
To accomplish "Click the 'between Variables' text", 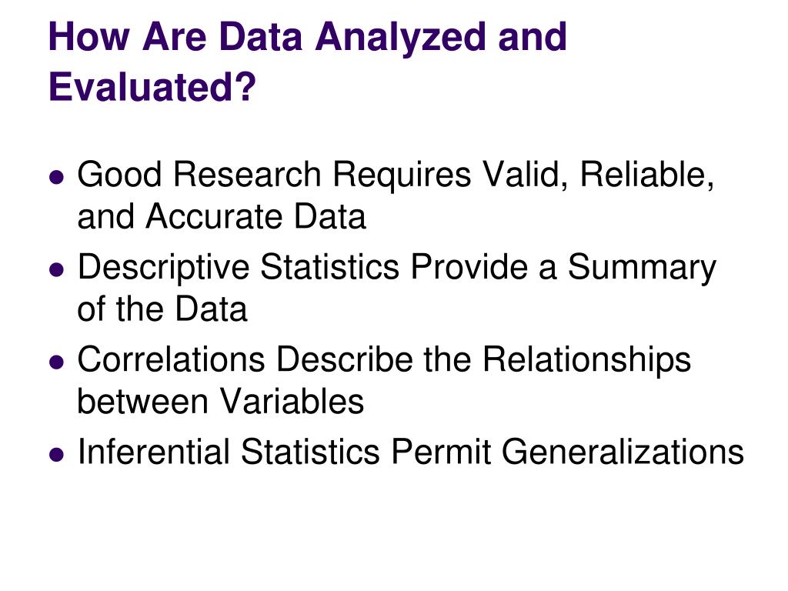I will tap(221, 401).
